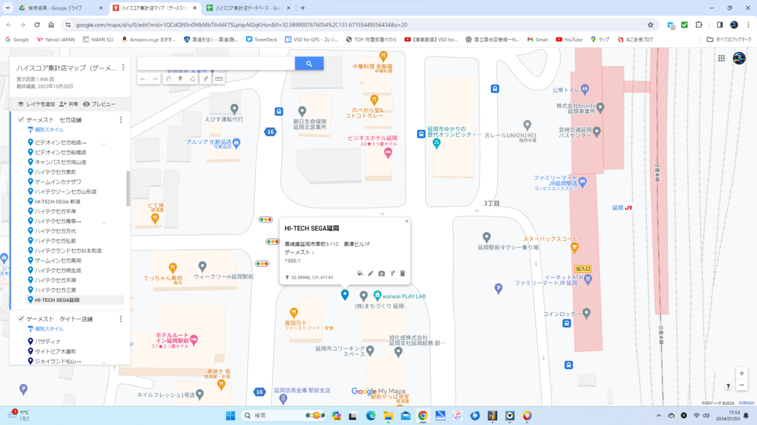Click the map title ハイスコア集計店マップ
The height and width of the screenshot is (425, 757).
66,67
